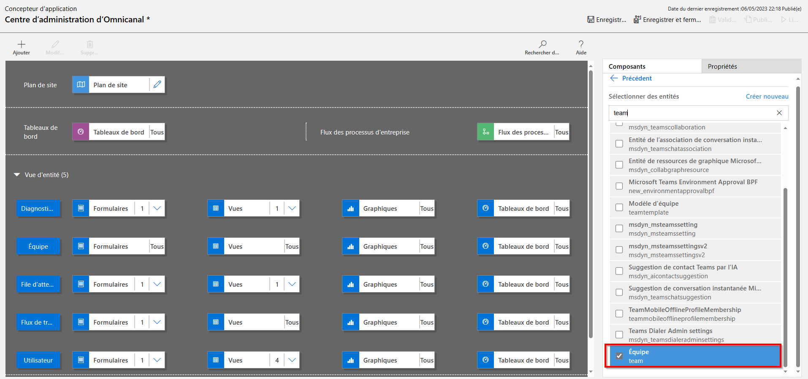
Task: Check the Modèle d'équipe checkbox
Action: click(619, 207)
